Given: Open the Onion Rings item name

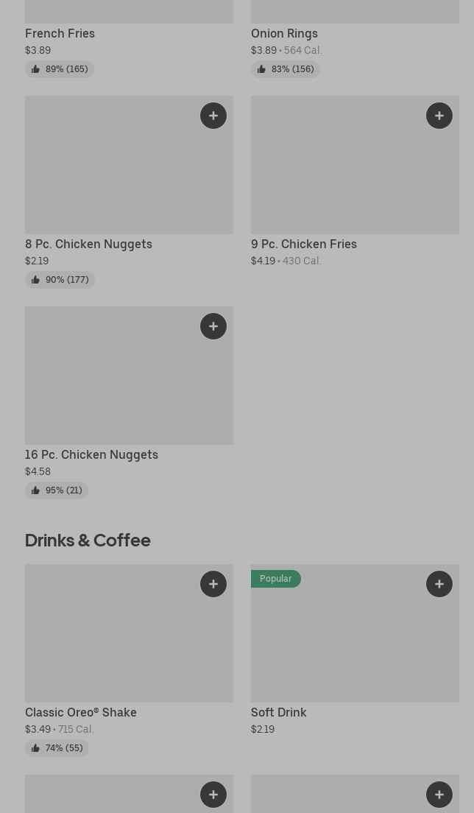Looking at the screenshot, I should click(284, 33).
